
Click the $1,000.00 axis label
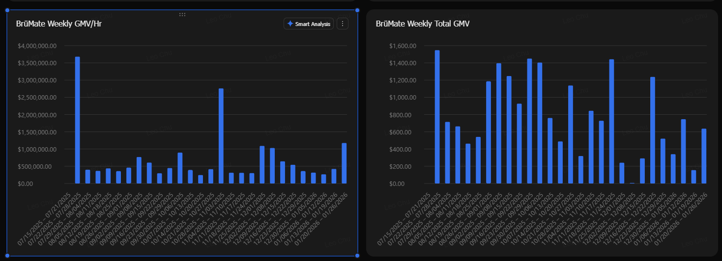[x=403, y=98]
